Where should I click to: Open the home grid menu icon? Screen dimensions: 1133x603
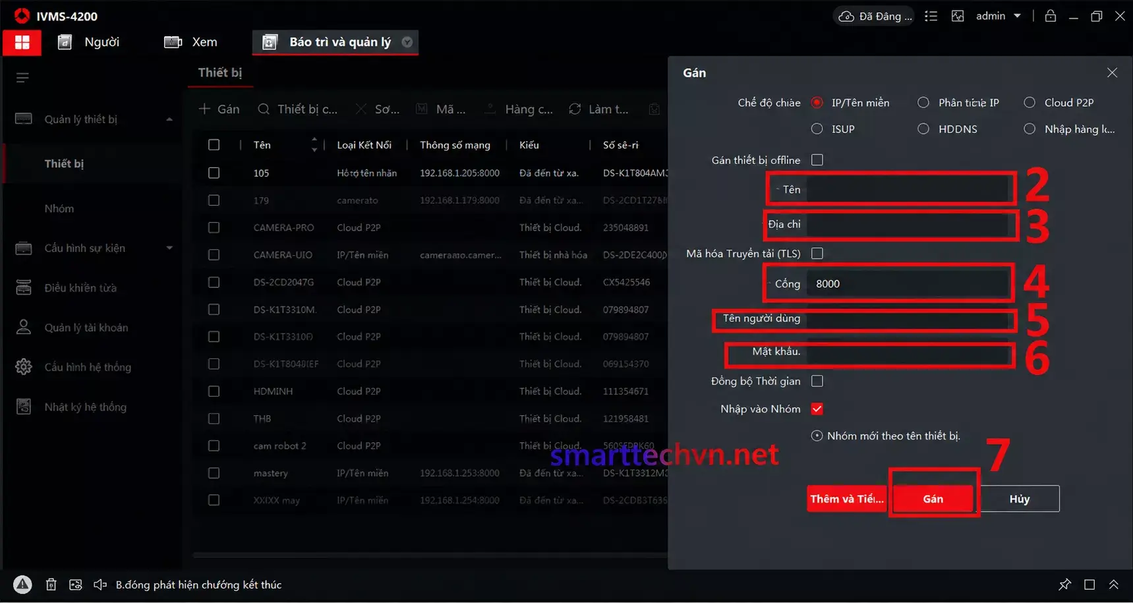tap(22, 42)
